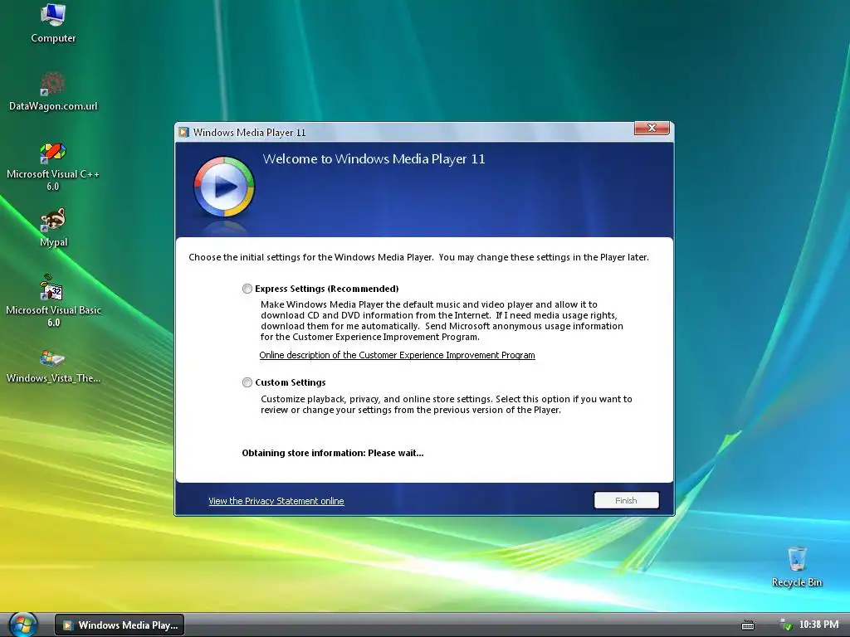850x637 pixels.
Task: Click the 'Choose the initial settings' instruction text
Action: (x=418, y=257)
